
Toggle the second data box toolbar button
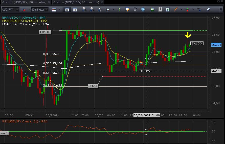(x=75, y=10)
